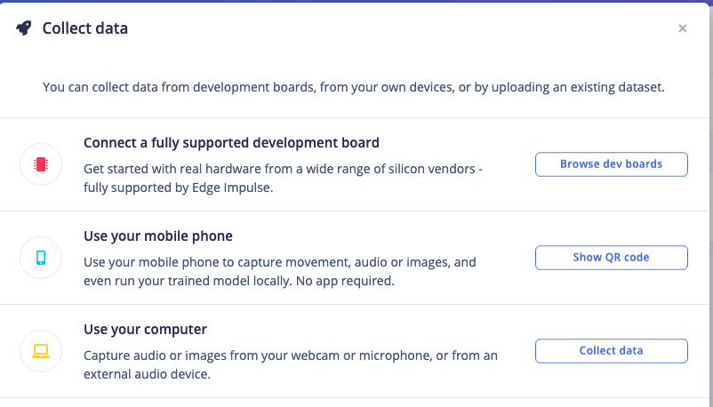Click the Collect data button for computer
The height and width of the screenshot is (407, 713).
(611, 351)
